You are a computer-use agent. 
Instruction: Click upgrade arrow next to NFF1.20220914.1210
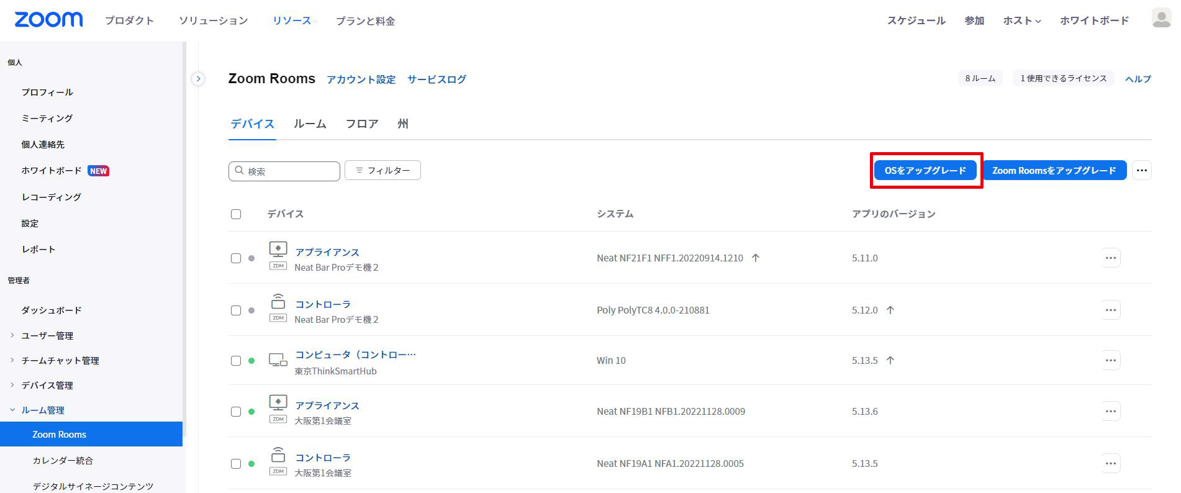[x=756, y=258]
